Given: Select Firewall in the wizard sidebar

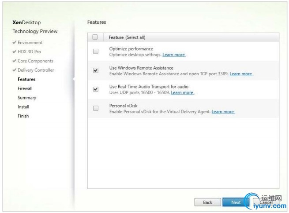Looking at the screenshot, I should coord(25,88).
